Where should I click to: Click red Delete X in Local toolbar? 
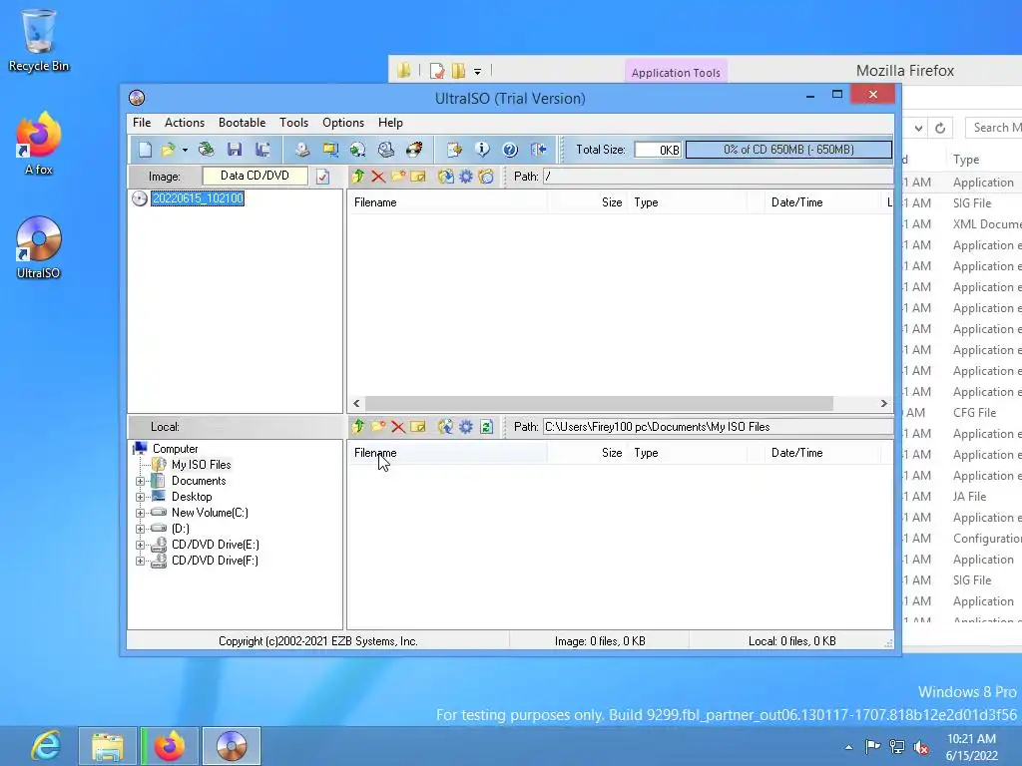point(398,427)
